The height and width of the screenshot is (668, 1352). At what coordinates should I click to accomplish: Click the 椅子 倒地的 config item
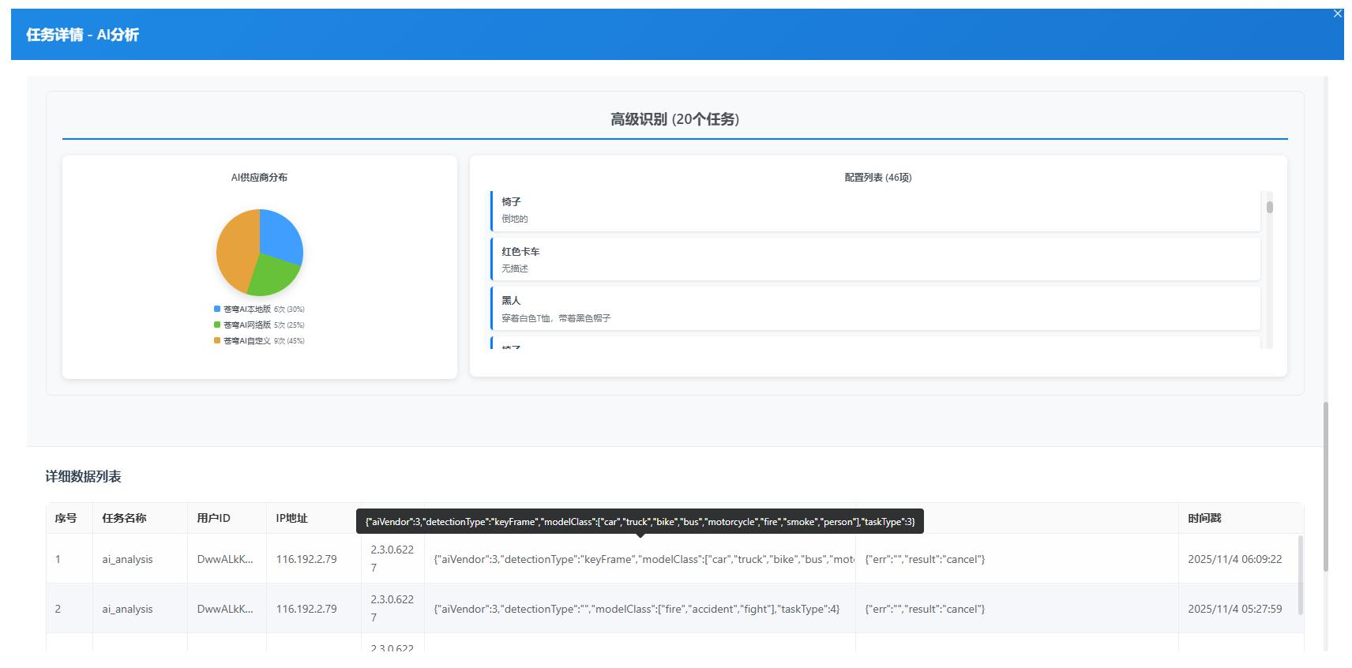tap(875, 210)
